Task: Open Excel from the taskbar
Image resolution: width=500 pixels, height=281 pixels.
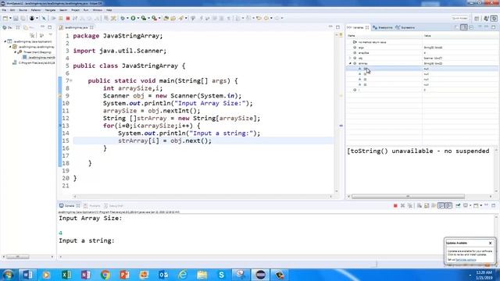Action: 66,275
